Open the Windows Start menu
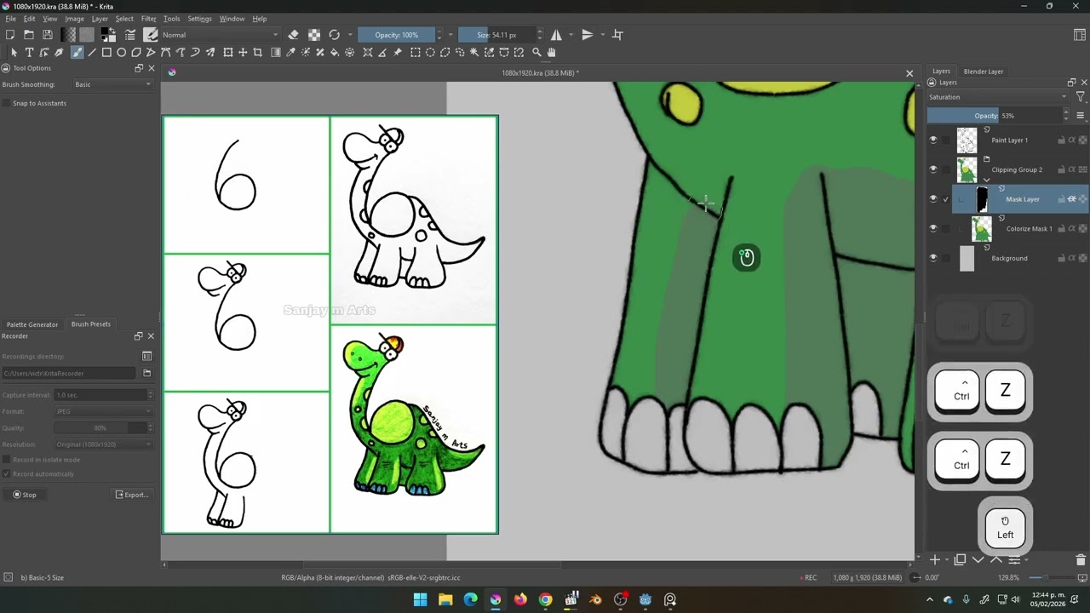Image resolution: width=1090 pixels, height=613 pixels. pos(420,599)
